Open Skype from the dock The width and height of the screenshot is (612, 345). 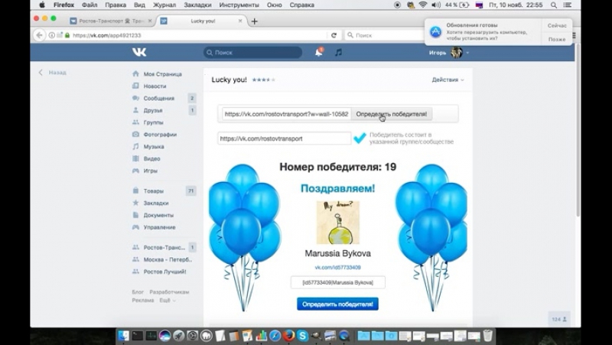coord(302,335)
